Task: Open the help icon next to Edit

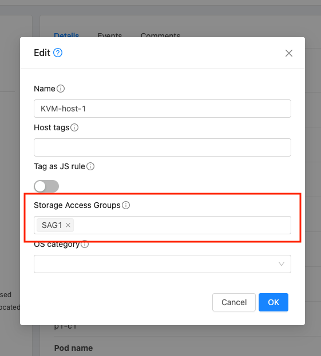Action: coord(58,53)
